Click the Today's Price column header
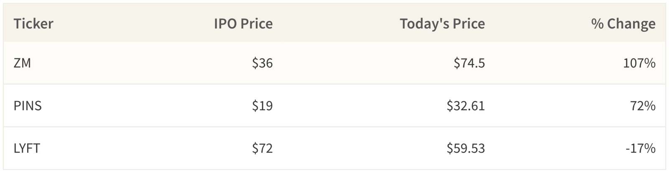 442,23
